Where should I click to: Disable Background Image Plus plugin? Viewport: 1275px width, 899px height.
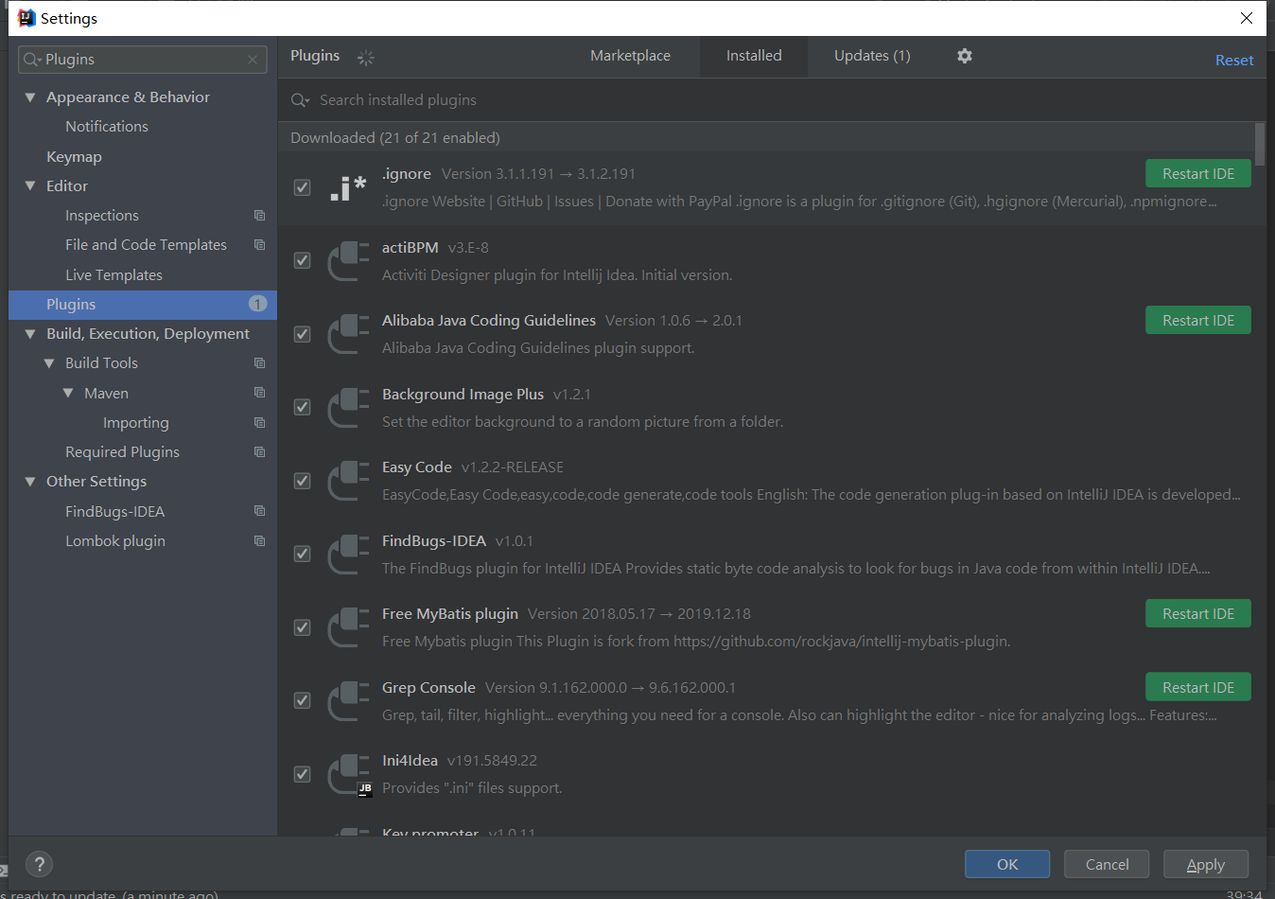tap(303, 407)
